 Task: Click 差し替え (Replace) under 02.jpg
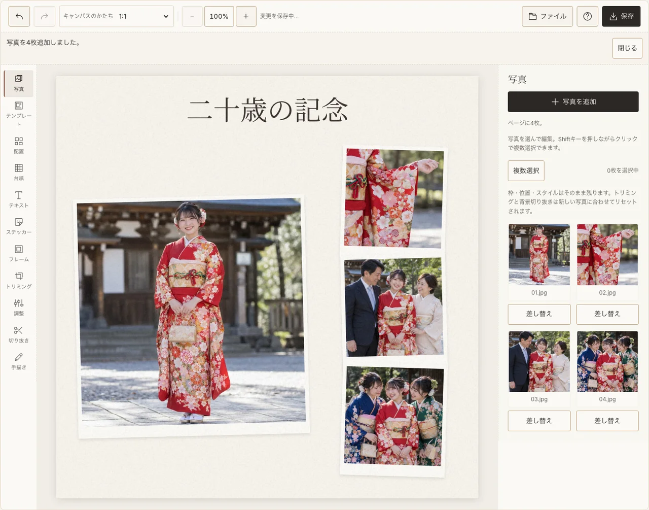(x=607, y=314)
